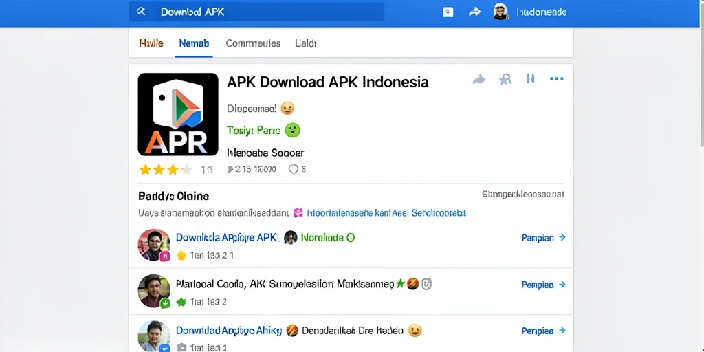Click the award ribbon icon beside the title
Screen dimensions: 704x352
pyautogui.click(x=505, y=80)
